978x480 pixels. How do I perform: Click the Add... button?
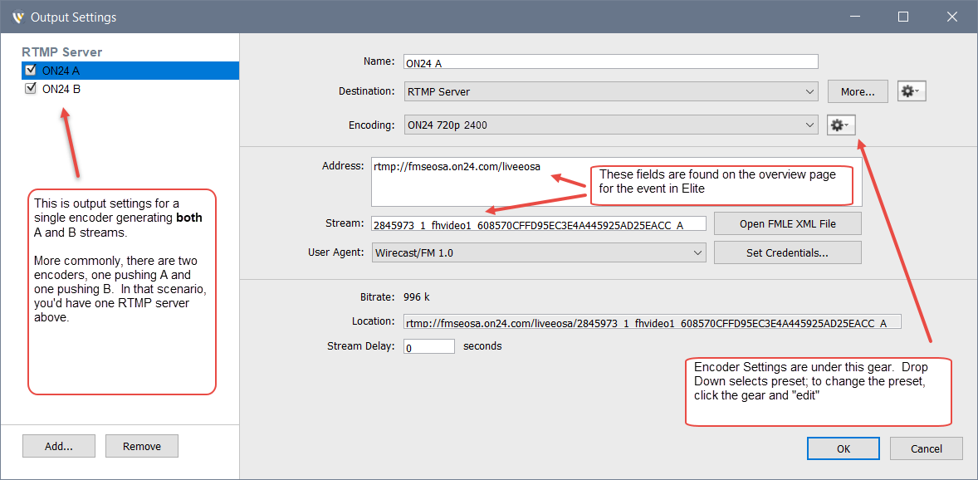point(59,446)
